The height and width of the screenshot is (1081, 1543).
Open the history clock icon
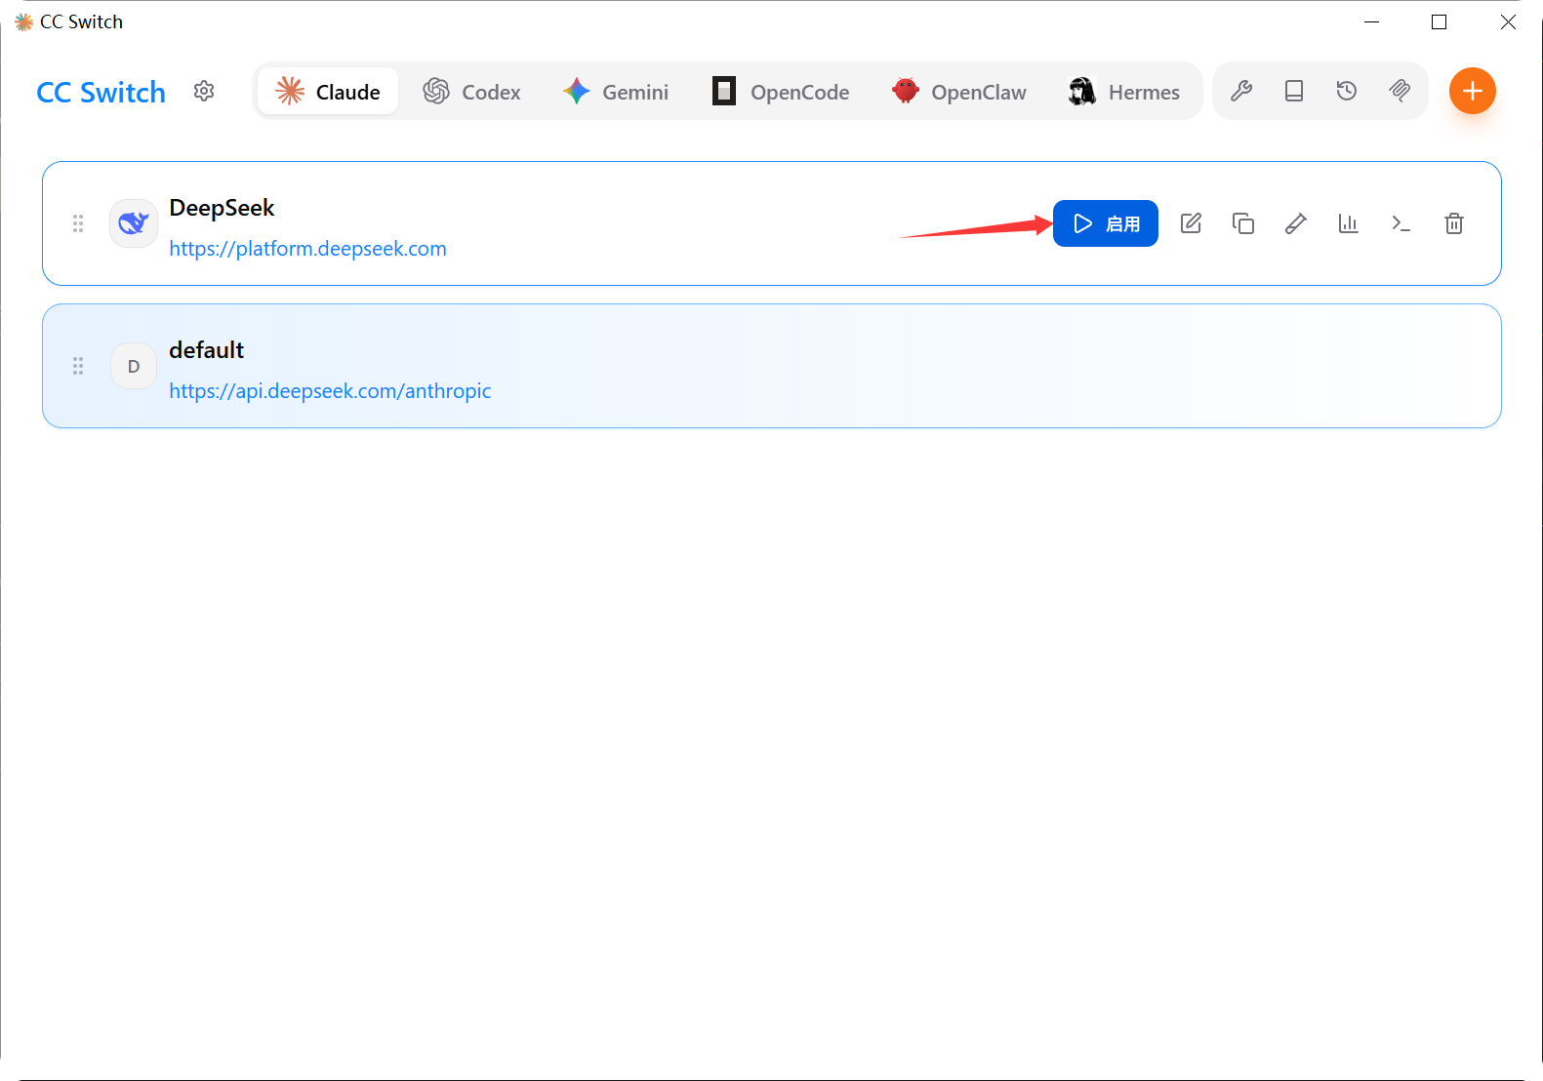click(x=1347, y=91)
